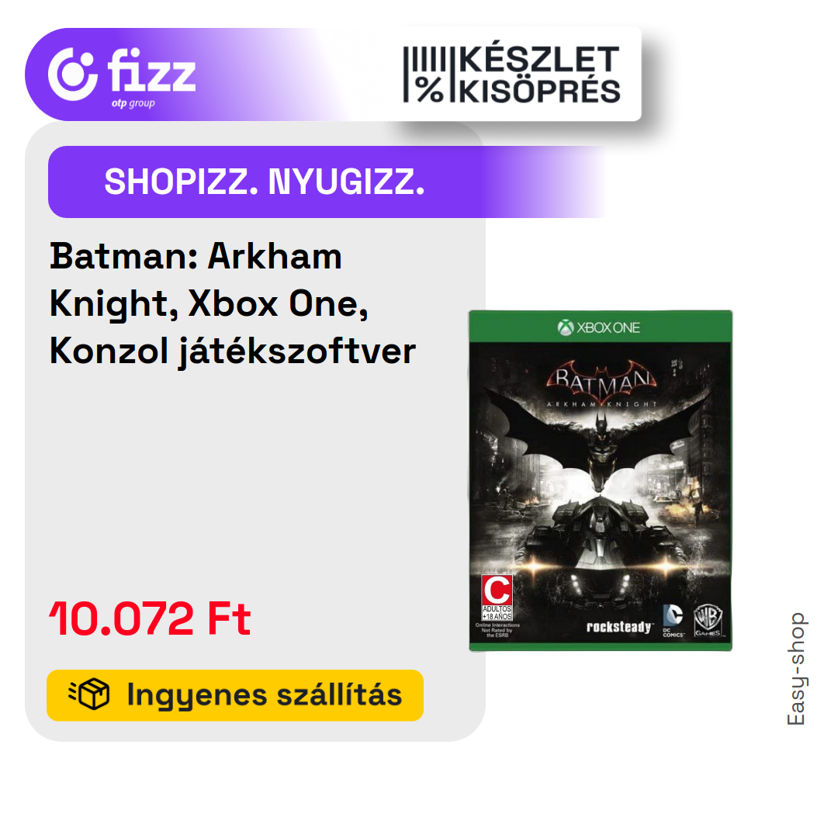Click the Ingyenes szállítás yellow button

click(x=235, y=694)
